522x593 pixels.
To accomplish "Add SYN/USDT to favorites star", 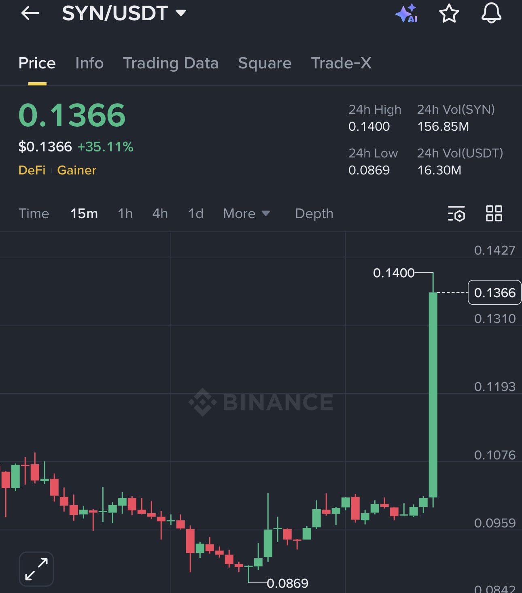I will pos(449,13).
